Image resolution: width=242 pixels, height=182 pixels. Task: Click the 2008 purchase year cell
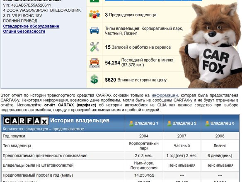point(220,136)
